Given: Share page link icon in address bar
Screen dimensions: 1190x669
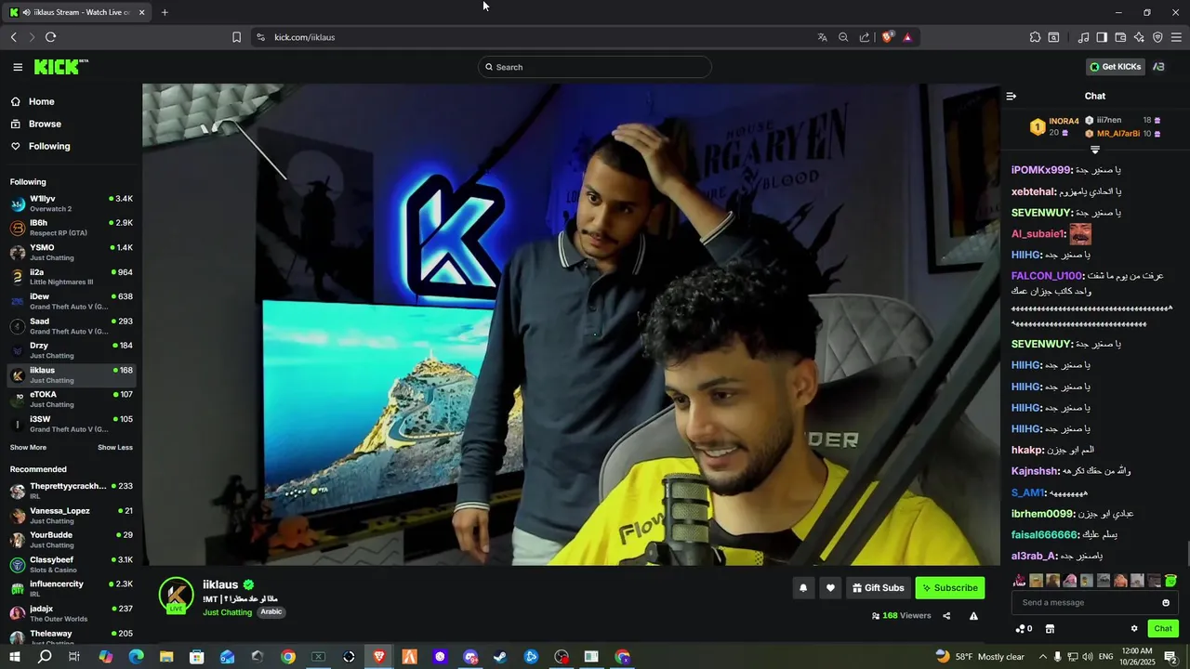Looking at the screenshot, I should (x=865, y=37).
